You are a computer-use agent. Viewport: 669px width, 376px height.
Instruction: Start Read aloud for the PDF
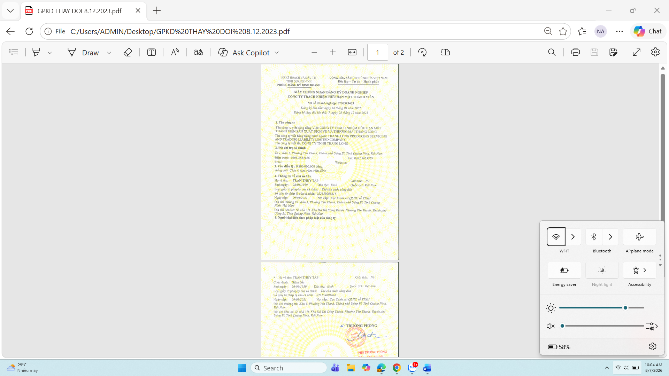[175, 52]
